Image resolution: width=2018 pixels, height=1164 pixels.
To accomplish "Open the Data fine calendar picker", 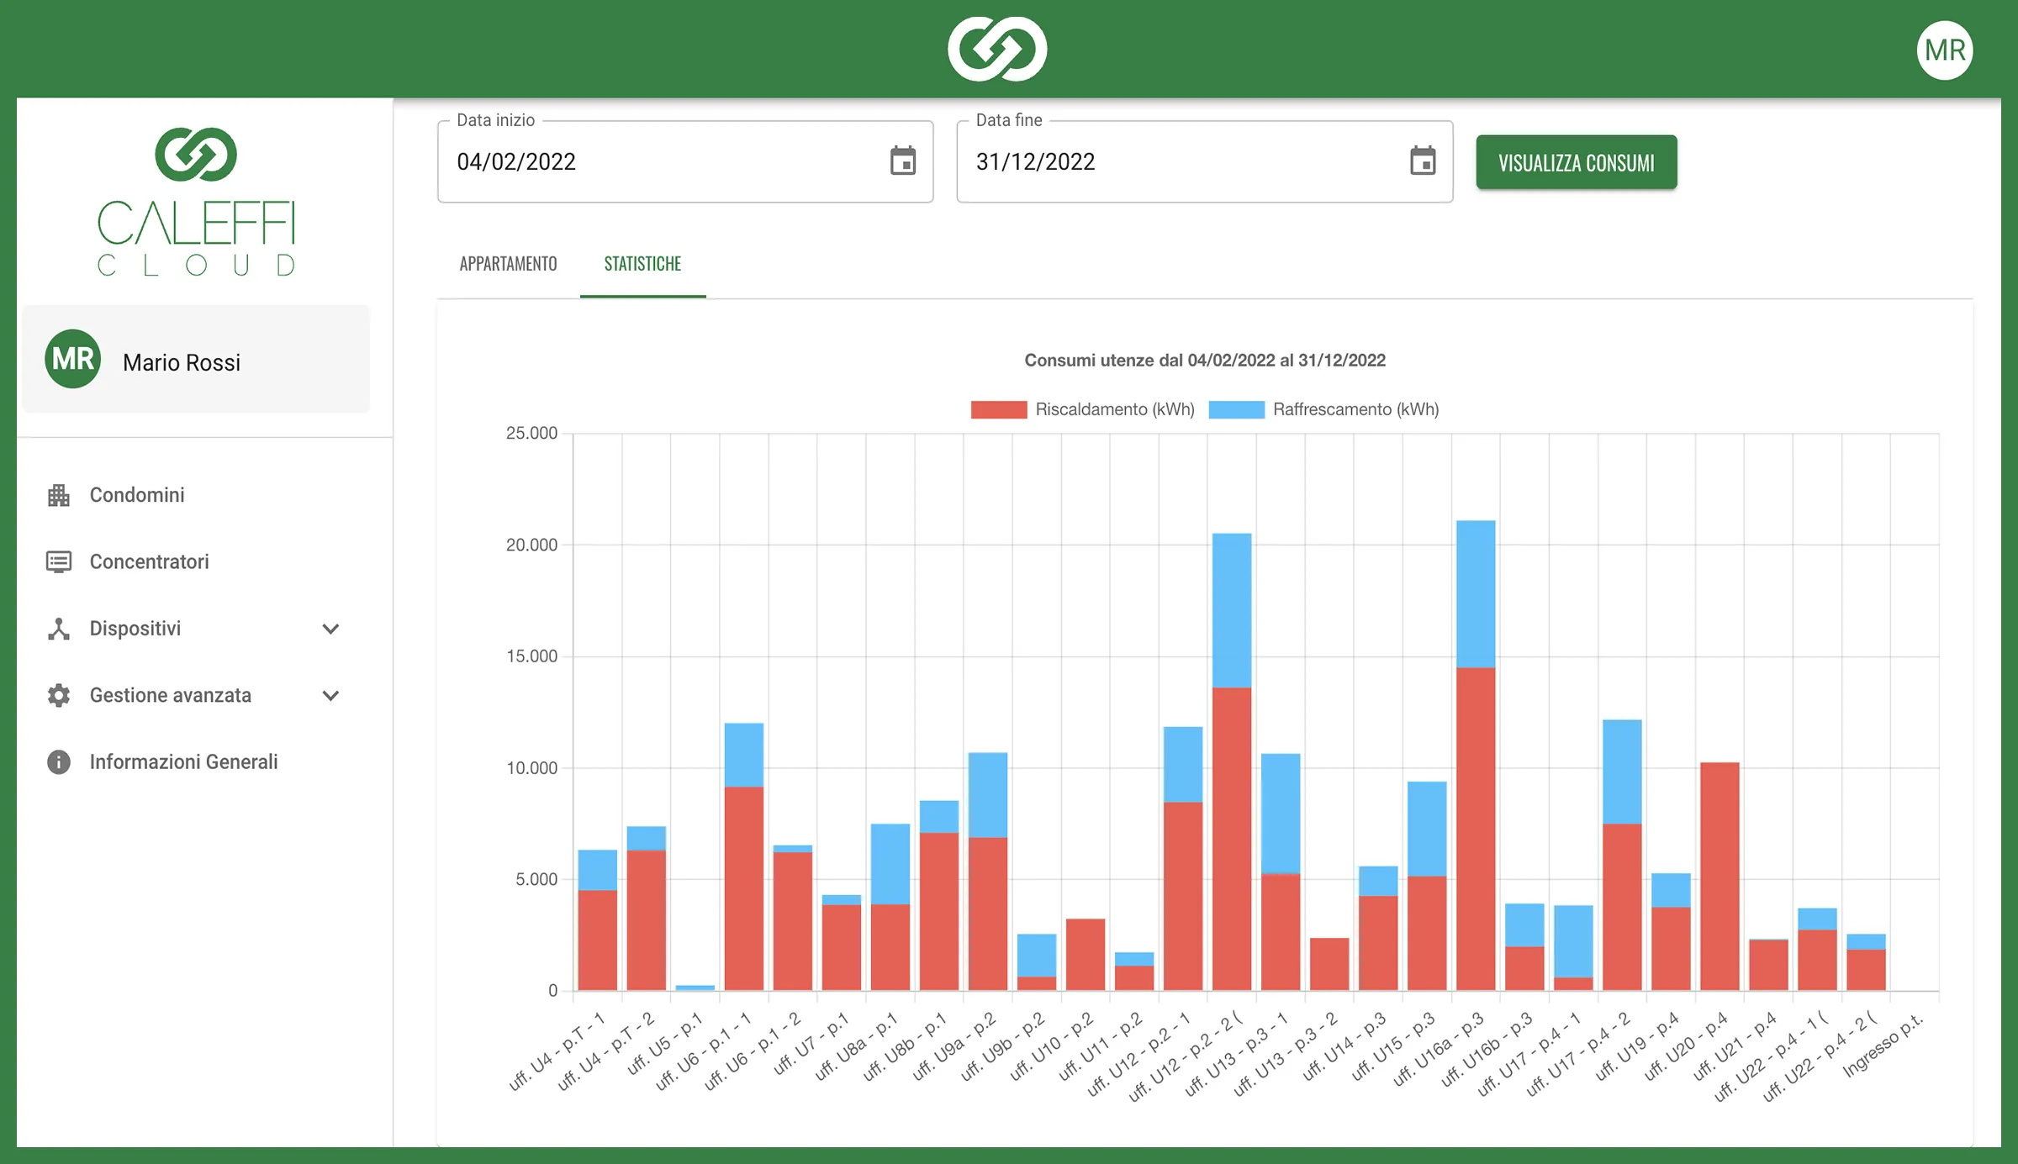I will (1423, 161).
